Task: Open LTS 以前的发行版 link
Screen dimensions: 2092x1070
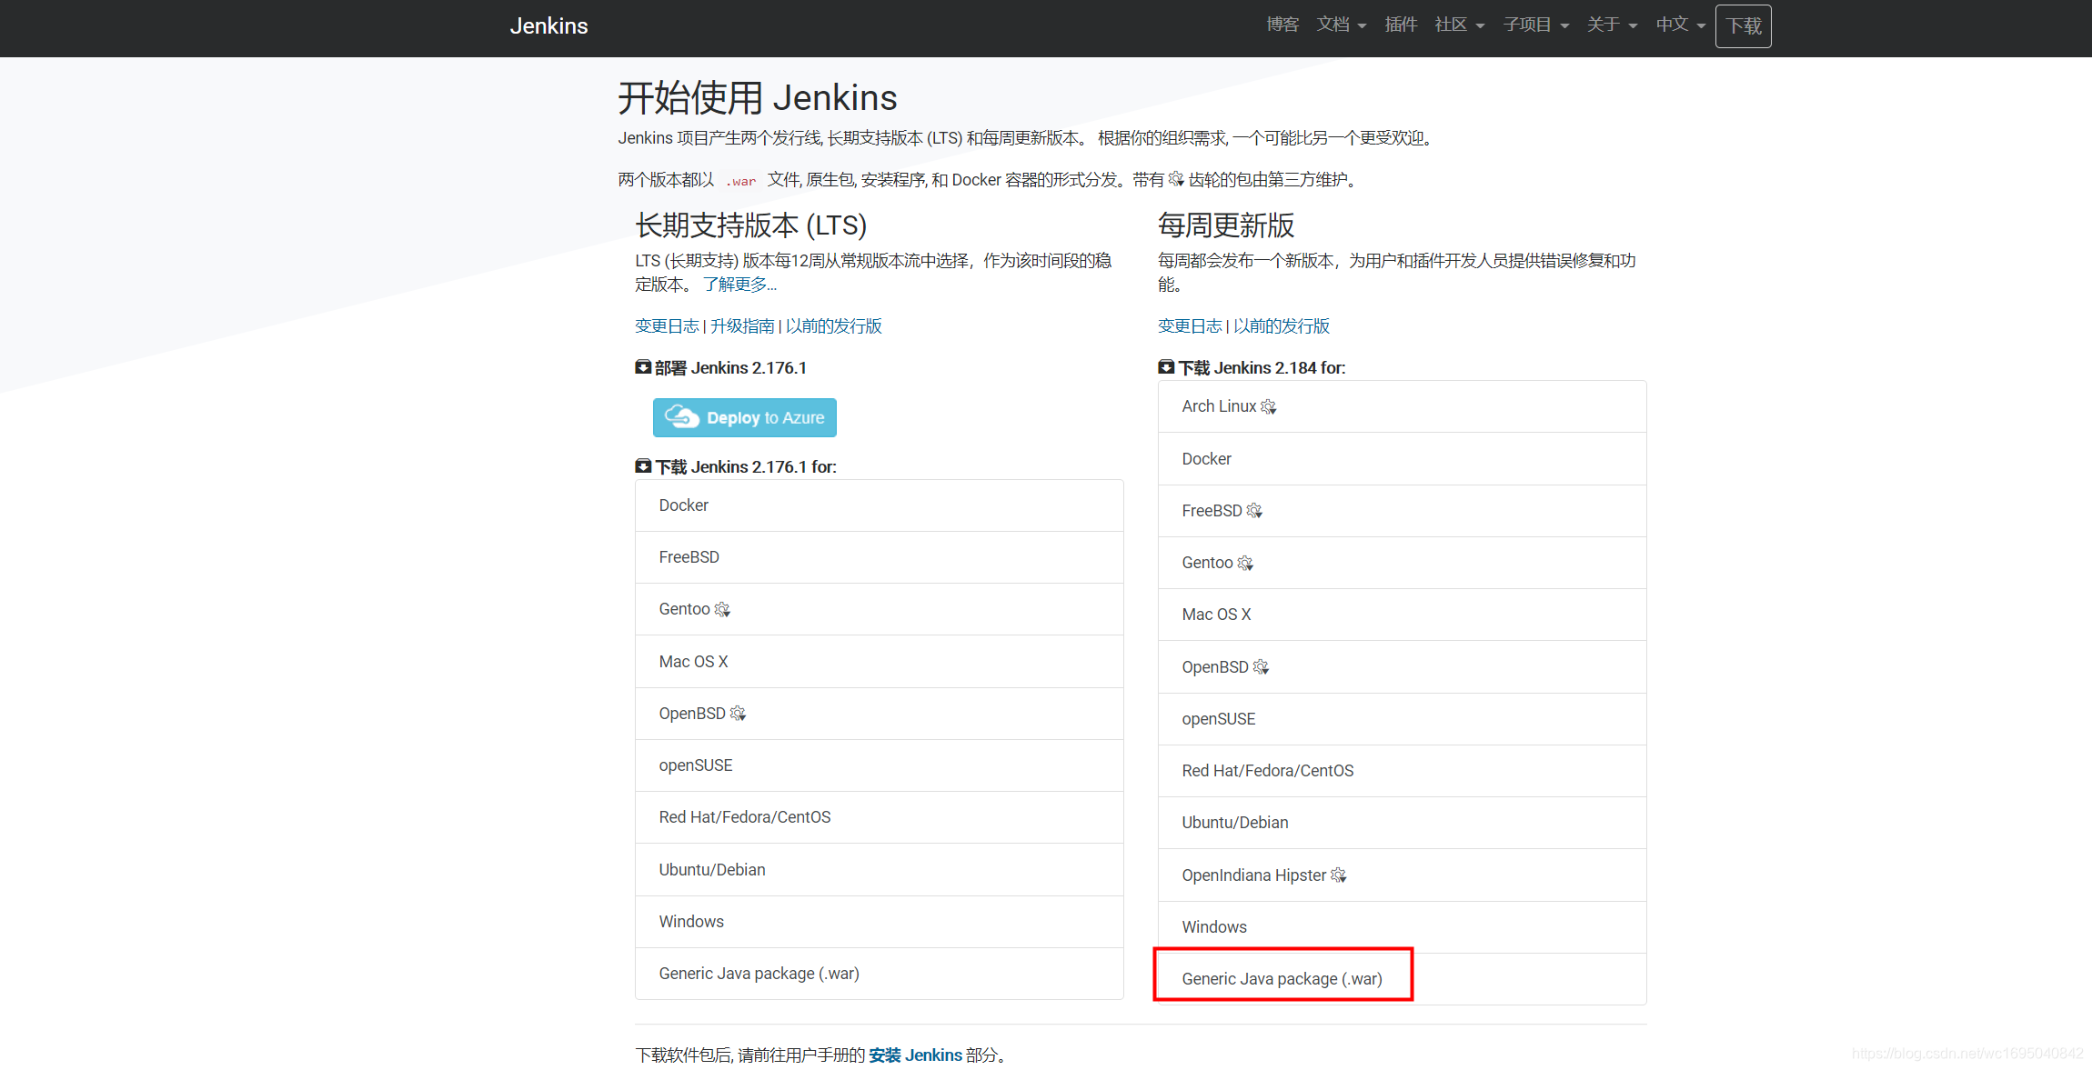Action: (x=834, y=326)
